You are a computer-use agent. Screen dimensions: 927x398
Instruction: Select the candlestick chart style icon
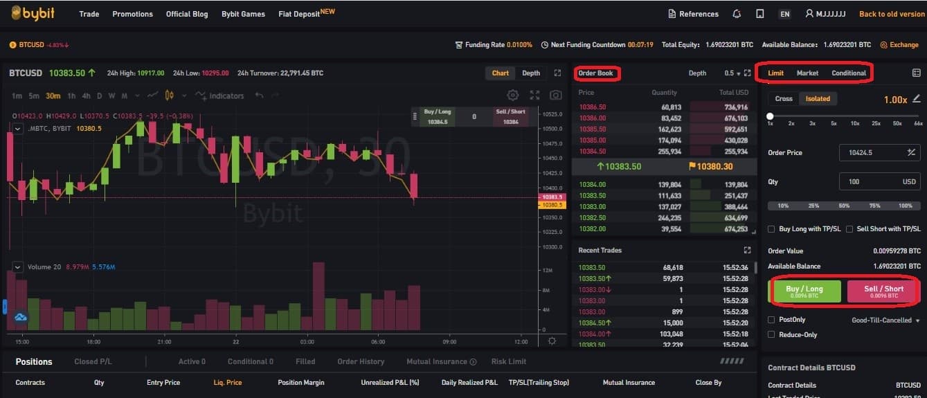168,96
